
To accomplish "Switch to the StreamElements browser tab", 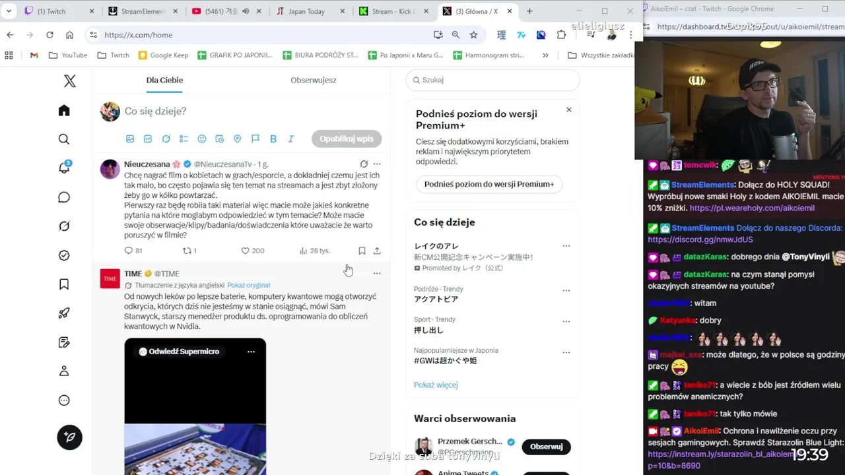I will click(142, 11).
